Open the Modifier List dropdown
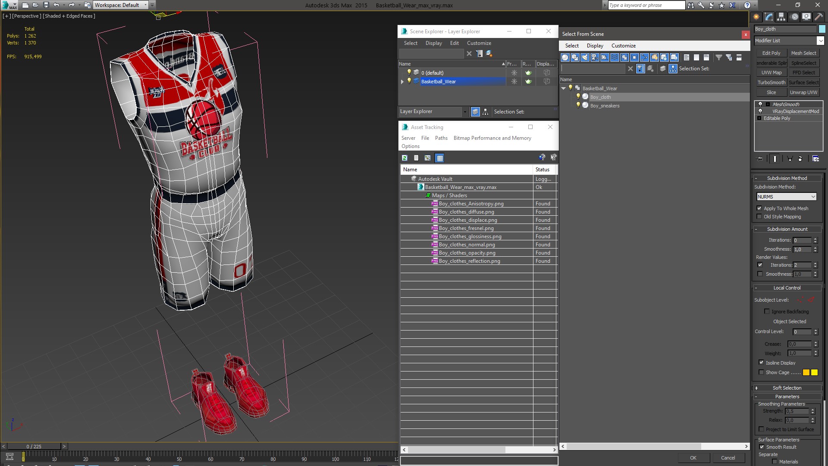The image size is (828, 466). point(820,41)
